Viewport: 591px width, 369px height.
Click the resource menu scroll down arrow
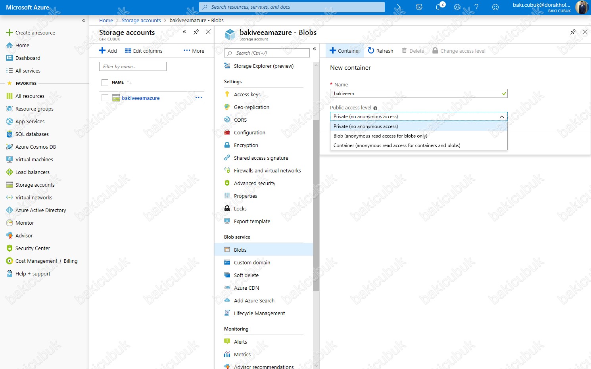(x=316, y=366)
